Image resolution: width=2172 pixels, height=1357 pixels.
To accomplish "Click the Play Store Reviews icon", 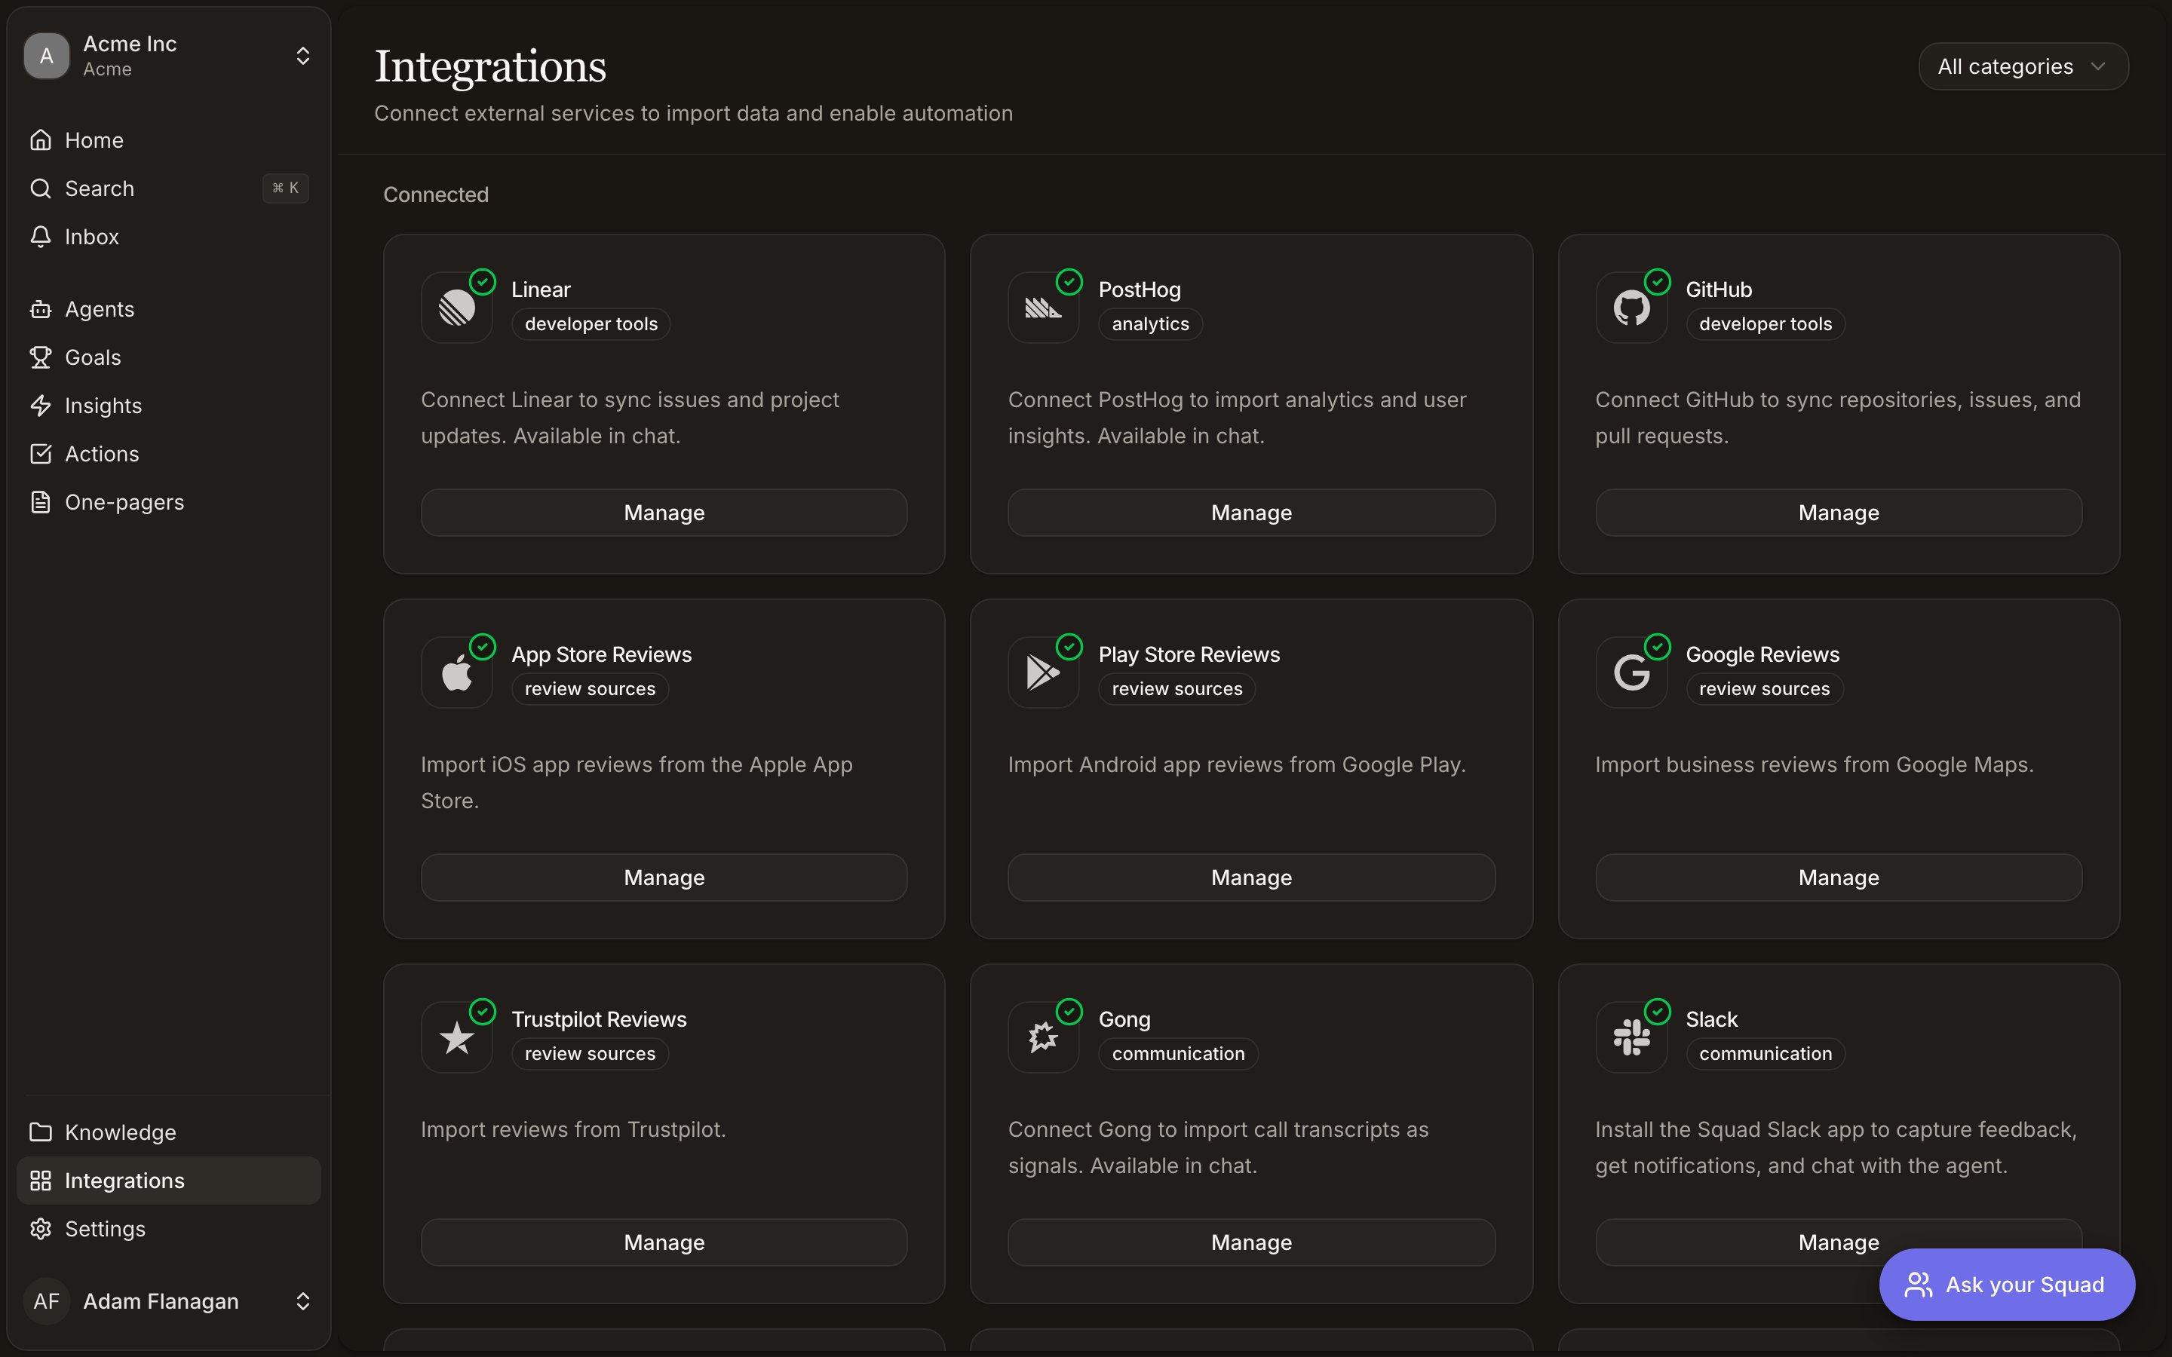I will point(1043,672).
